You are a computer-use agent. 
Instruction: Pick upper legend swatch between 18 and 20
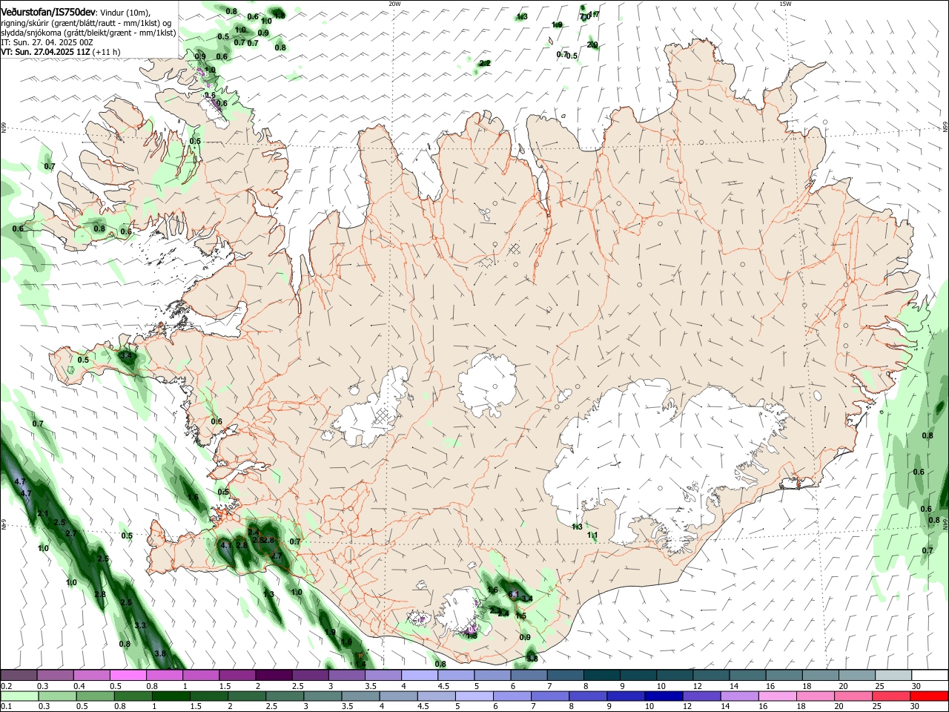click(x=819, y=675)
